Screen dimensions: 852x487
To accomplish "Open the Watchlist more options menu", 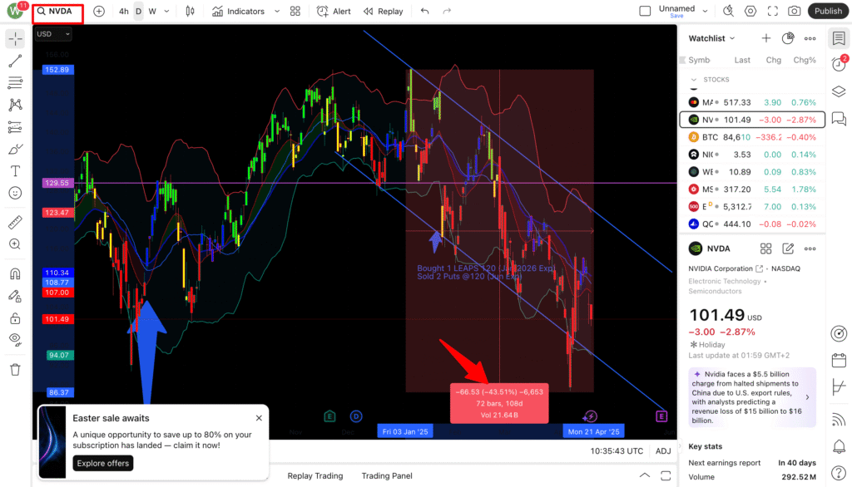I will click(810, 38).
